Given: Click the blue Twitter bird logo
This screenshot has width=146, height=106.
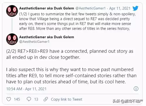Looking at the screenshot, I should click(x=135, y=8).
